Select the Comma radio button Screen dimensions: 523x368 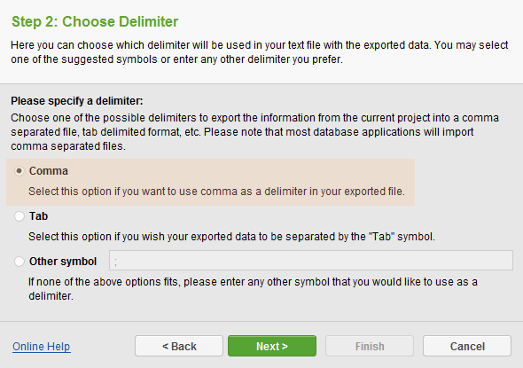click(x=20, y=171)
